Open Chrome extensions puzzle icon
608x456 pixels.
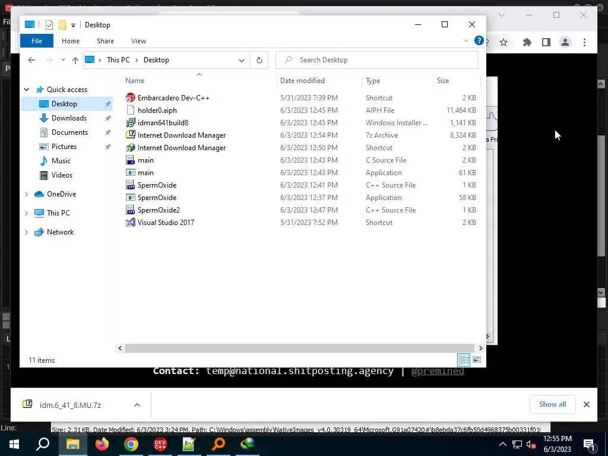pos(527,42)
